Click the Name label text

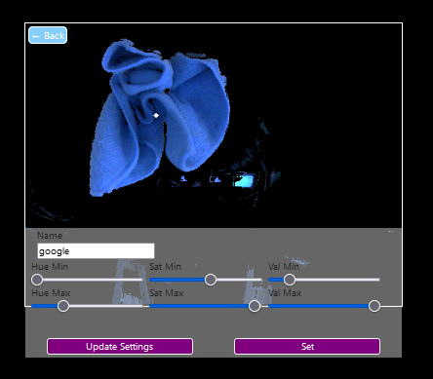click(50, 236)
